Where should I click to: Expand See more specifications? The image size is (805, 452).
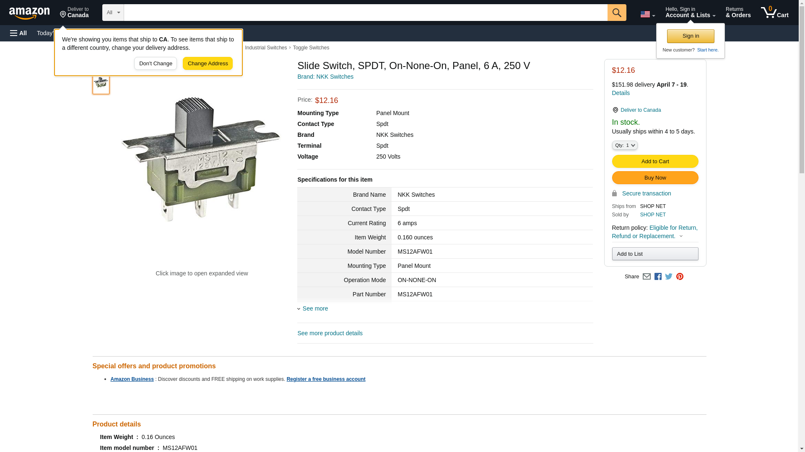pyautogui.click(x=314, y=308)
